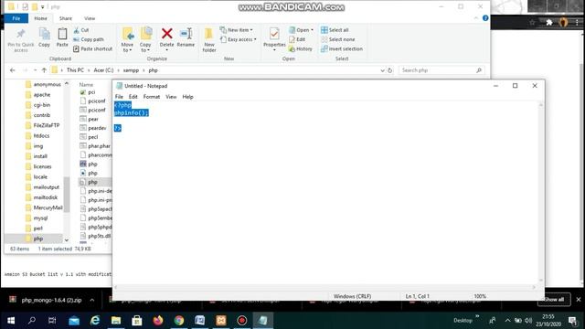This screenshot has height=329, width=585.
Task: Click Invert selection in ribbon
Action: [x=342, y=48]
